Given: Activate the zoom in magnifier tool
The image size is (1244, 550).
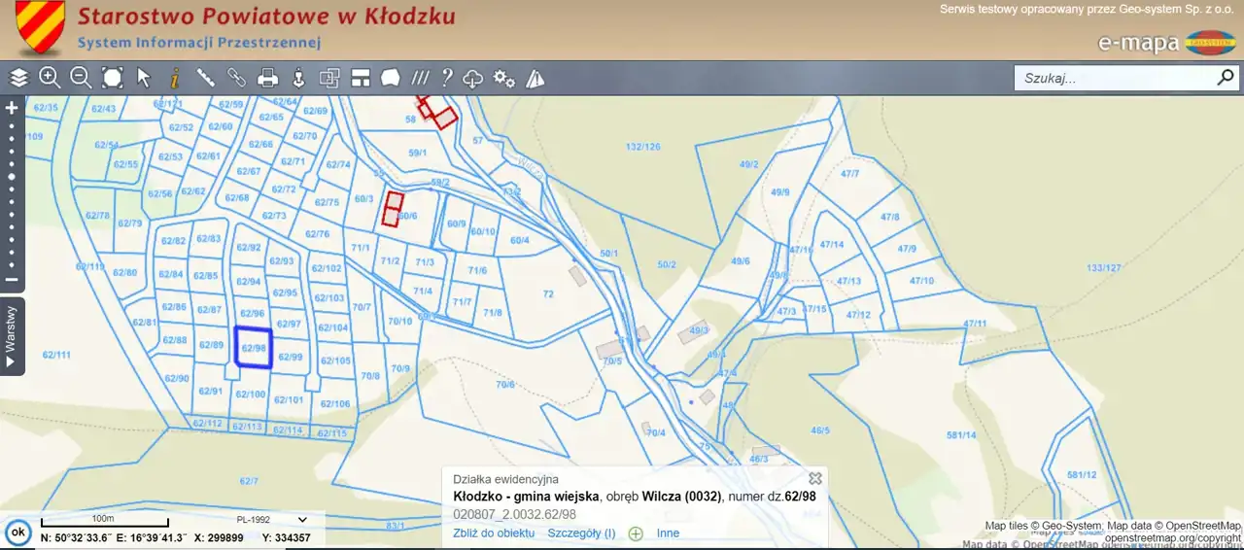Looking at the screenshot, I should (50, 78).
